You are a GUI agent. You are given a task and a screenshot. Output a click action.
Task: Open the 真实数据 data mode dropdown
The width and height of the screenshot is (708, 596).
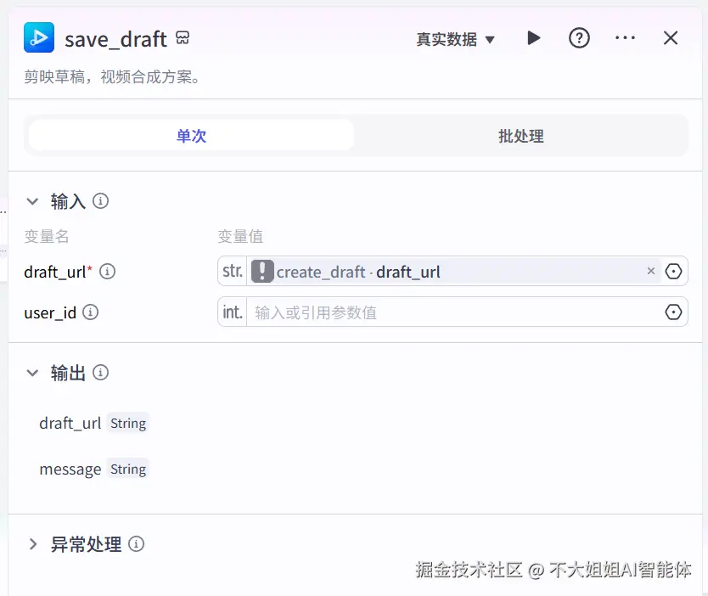tap(455, 39)
